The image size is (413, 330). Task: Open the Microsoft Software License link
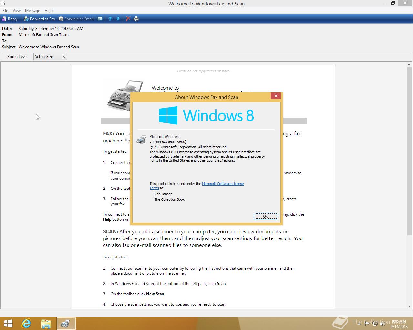pos(223,184)
